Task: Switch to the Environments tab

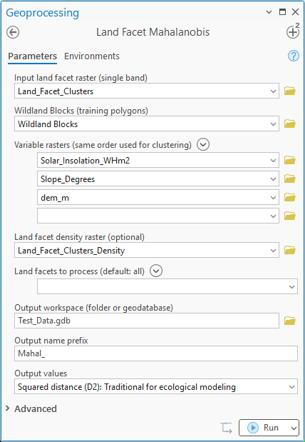Action: pyautogui.click(x=92, y=56)
